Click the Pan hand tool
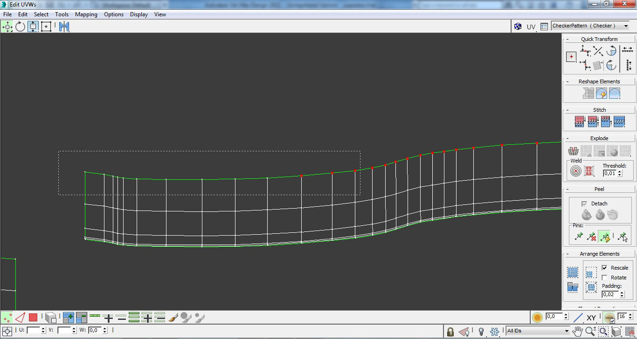Image resolution: width=637 pixels, height=339 pixels. point(578,331)
